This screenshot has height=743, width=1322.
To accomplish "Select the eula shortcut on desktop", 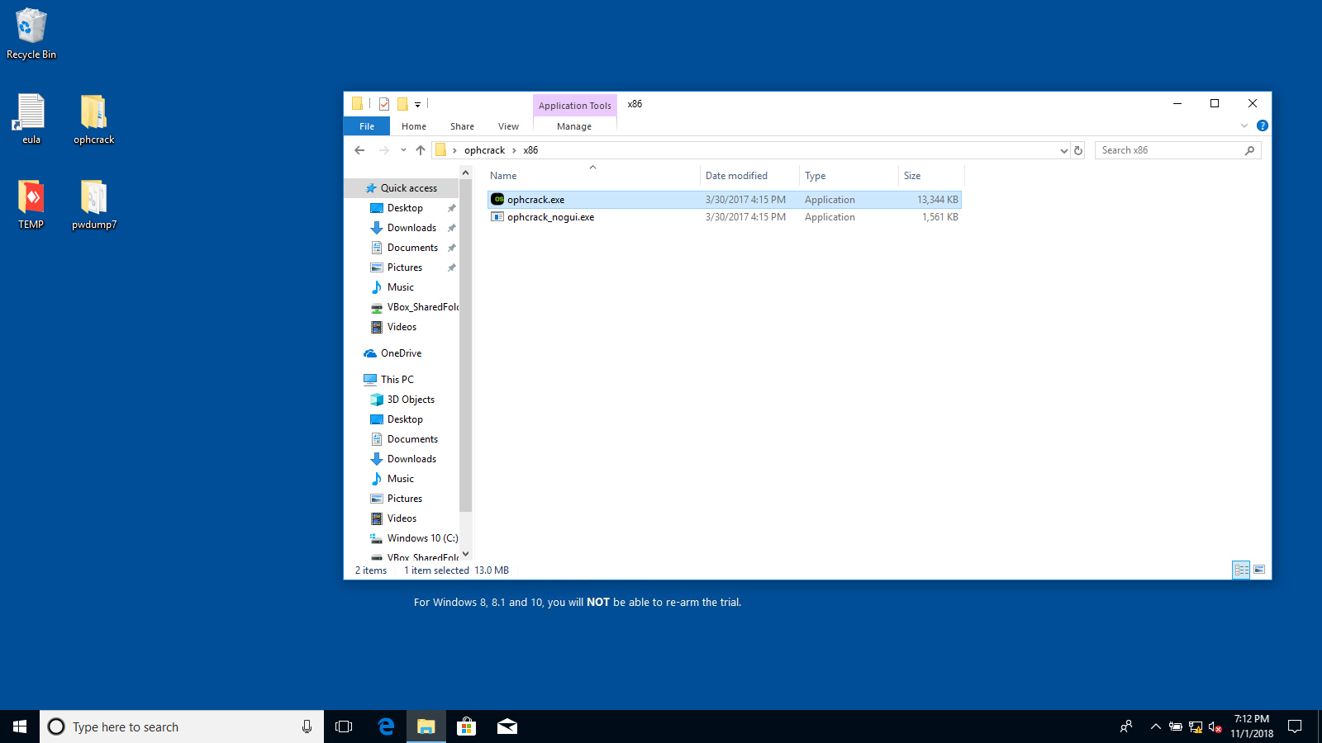I will 31,119.
